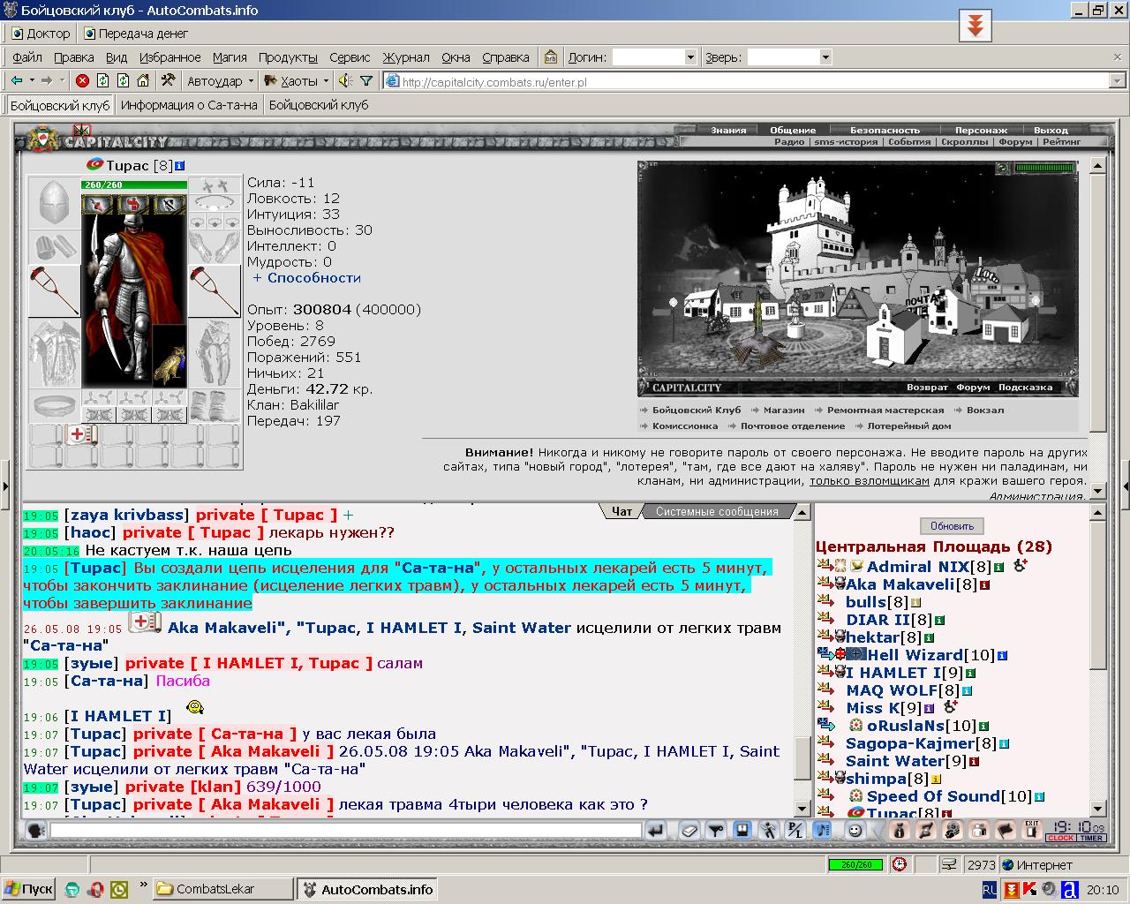Click the chat message input field
1130x904 pixels.
pos(346,831)
